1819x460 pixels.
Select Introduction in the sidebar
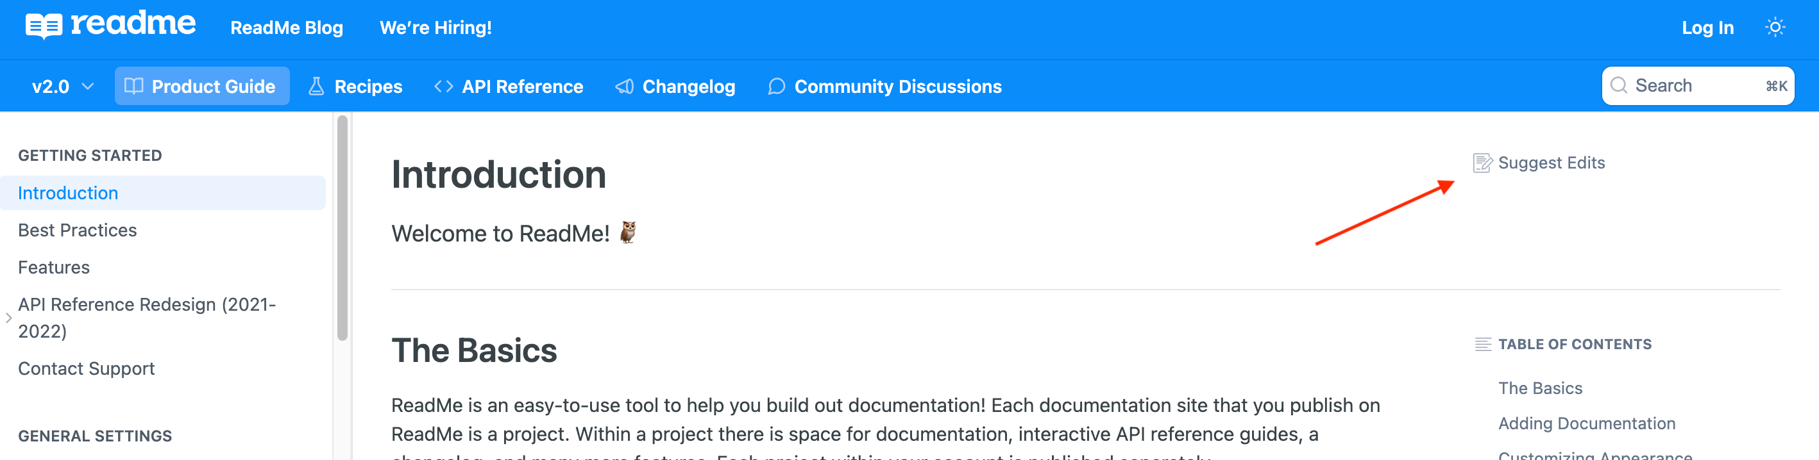[x=162, y=193]
